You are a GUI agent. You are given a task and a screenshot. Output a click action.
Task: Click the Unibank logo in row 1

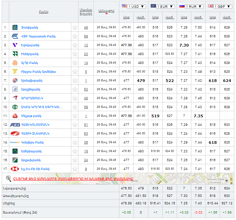15,27
